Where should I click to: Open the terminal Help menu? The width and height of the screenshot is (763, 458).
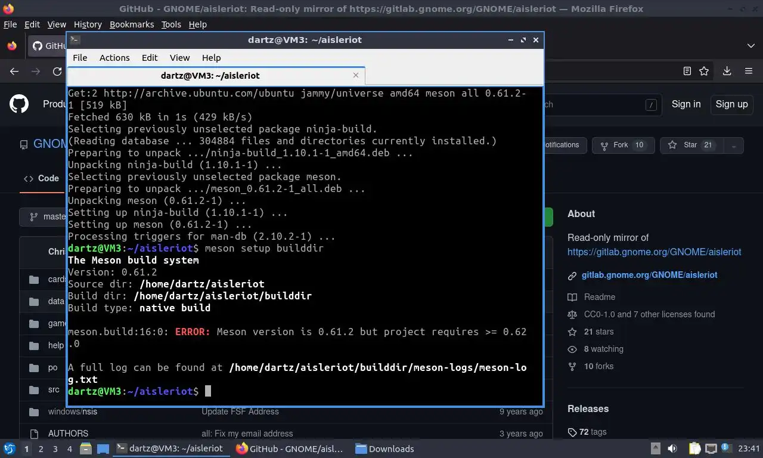click(x=211, y=58)
